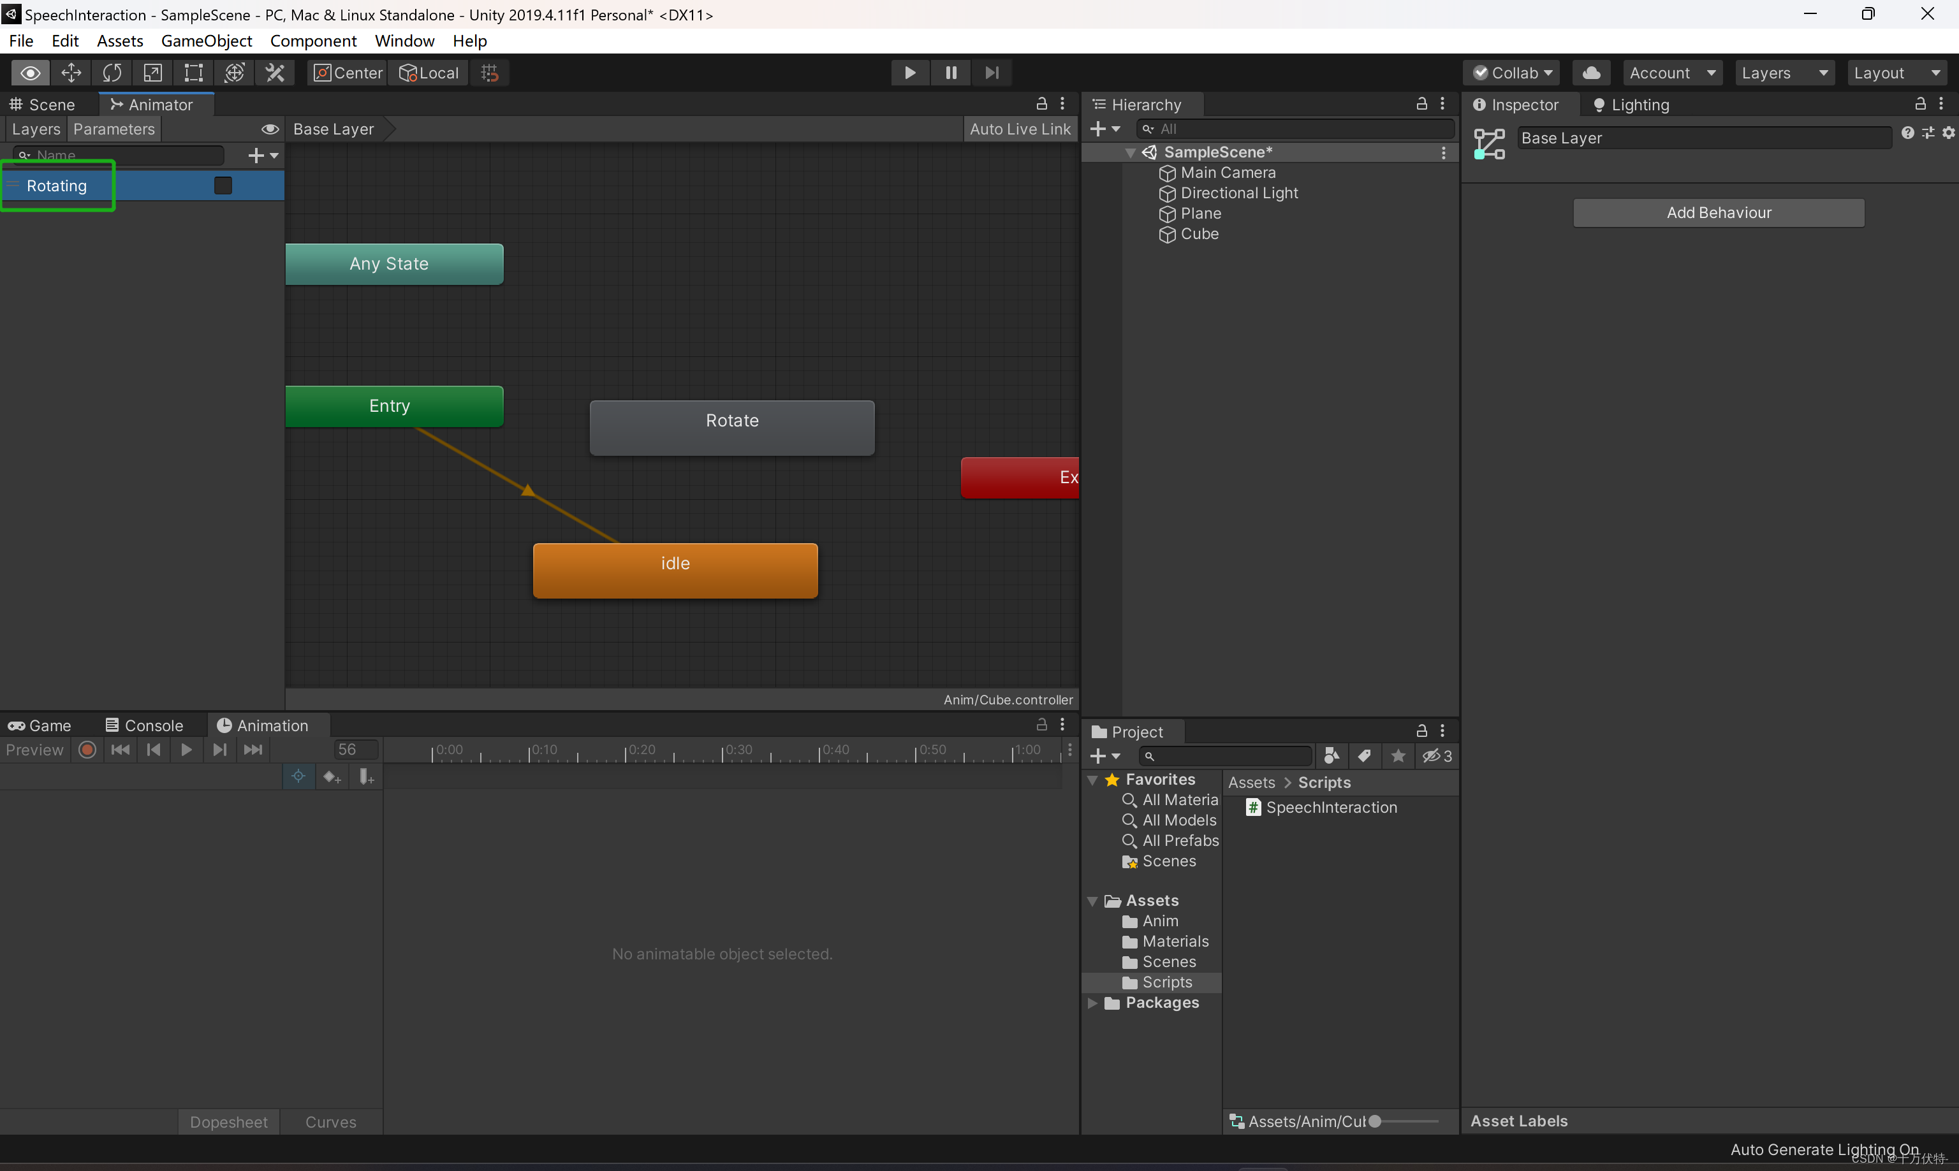The image size is (1959, 1171).
Task: Open the GameObject menu
Action: pyautogui.click(x=206, y=41)
